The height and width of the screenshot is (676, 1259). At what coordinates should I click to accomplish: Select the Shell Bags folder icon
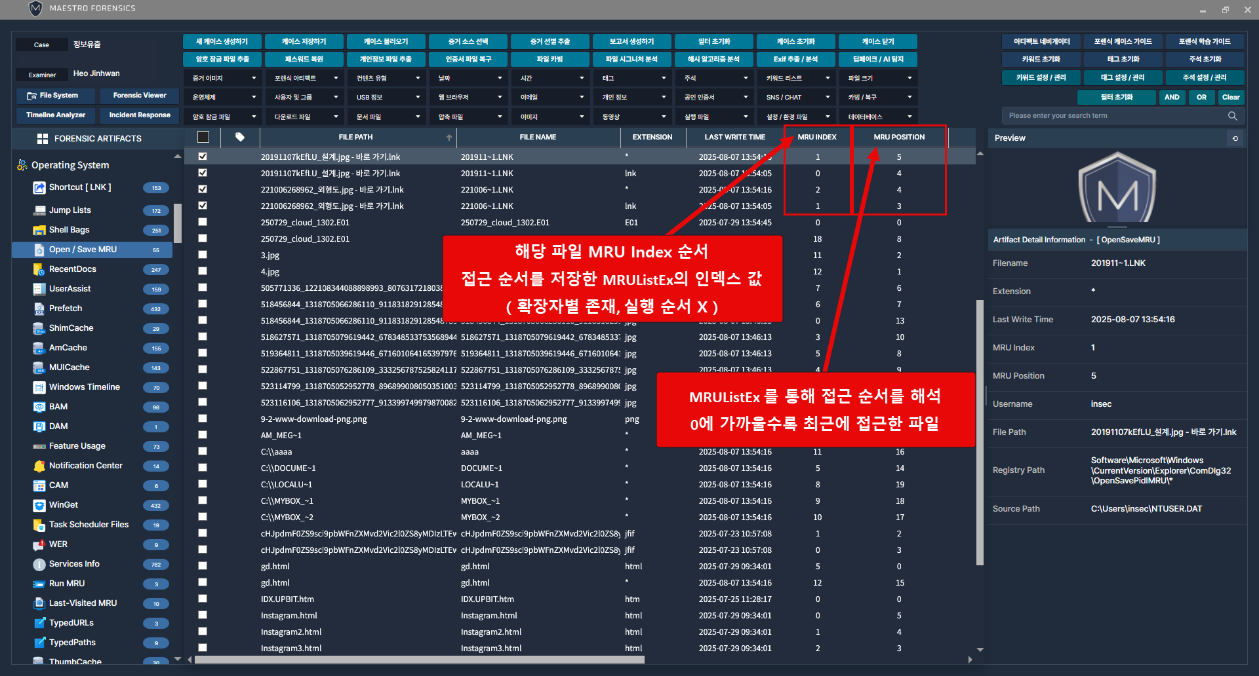click(39, 230)
